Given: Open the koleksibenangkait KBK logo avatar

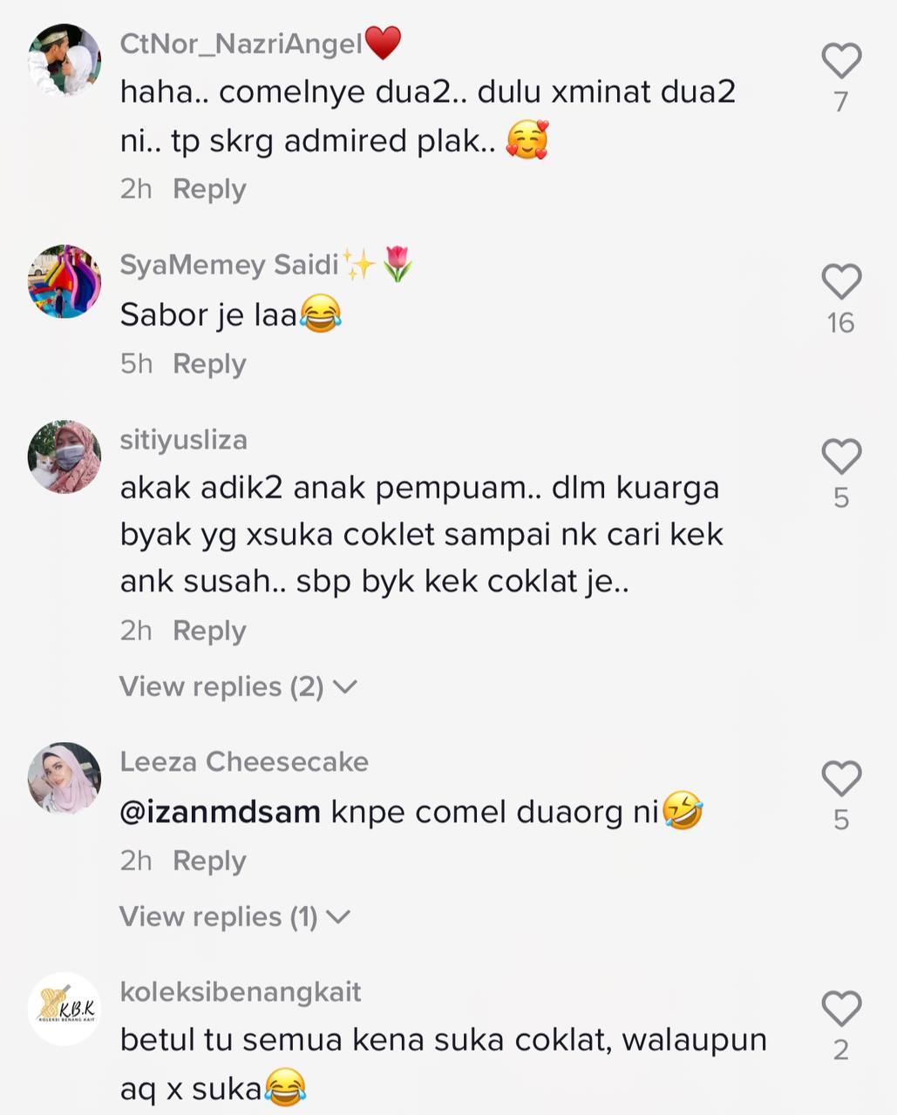Looking at the screenshot, I should point(65,1009).
